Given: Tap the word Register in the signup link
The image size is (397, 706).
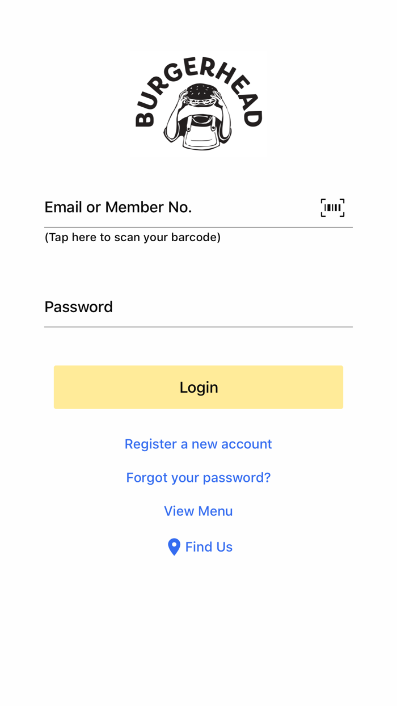Looking at the screenshot, I should pyautogui.click(x=151, y=444).
